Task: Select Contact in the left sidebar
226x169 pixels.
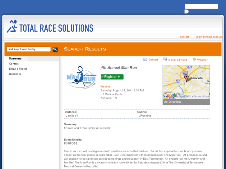Action: click(x=14, y=64)
